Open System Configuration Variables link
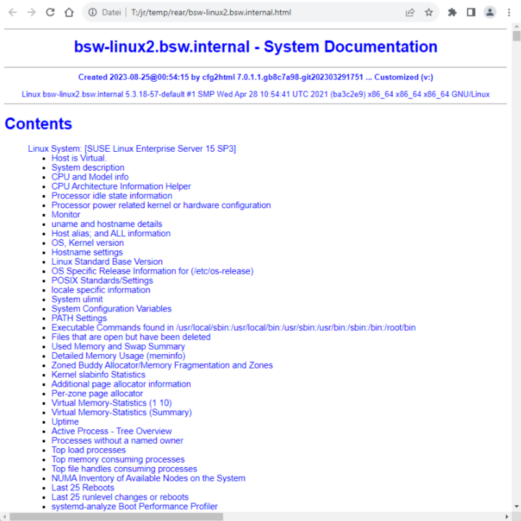Image resolution: width=521 pixels, height=521 pixels. coord(112,309)
